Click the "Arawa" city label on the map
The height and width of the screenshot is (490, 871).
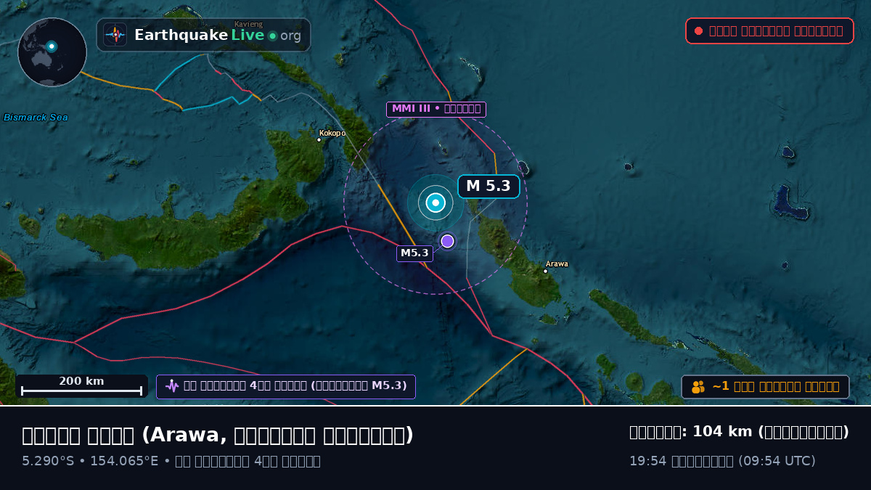point(557,264)
